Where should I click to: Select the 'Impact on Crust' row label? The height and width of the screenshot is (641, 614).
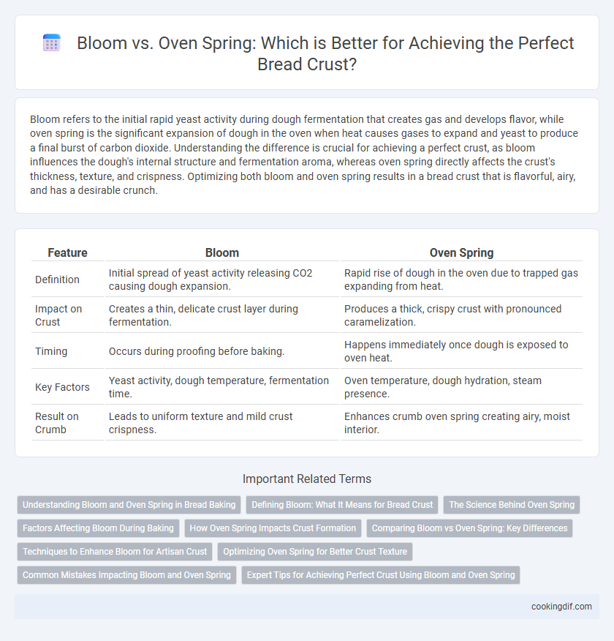point(58,315)
